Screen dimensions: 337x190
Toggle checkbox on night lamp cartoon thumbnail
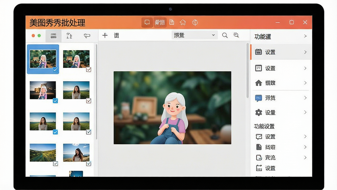point(55,101)
